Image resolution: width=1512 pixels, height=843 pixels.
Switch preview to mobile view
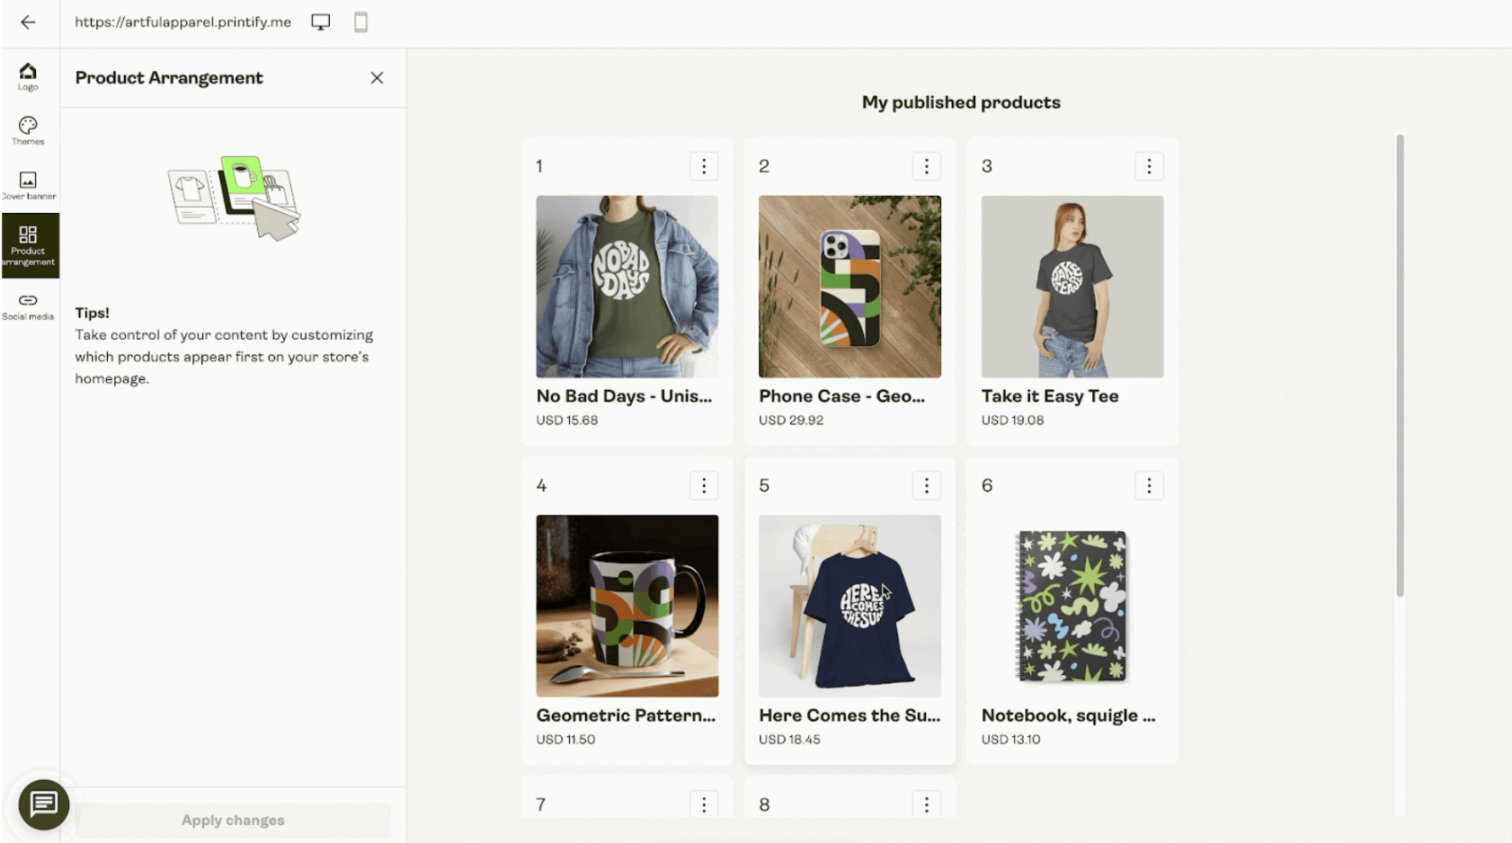[360, 22]
